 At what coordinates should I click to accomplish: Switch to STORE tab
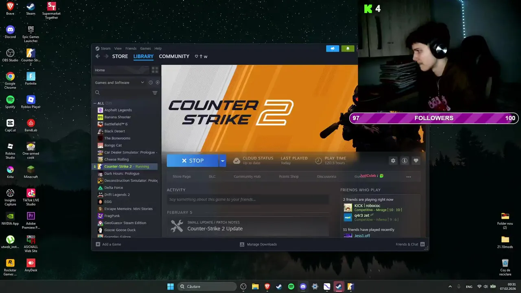click(x=120, y=56)
